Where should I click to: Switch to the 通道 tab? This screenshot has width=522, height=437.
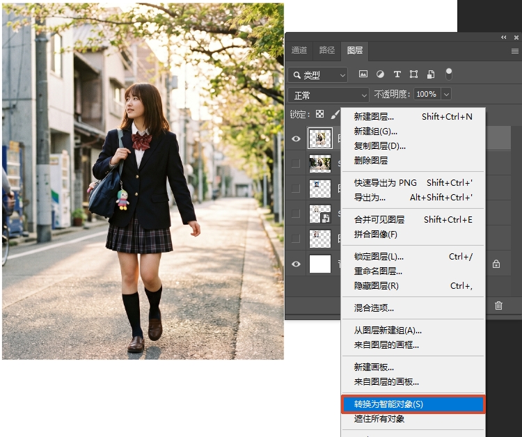point(299,50)
